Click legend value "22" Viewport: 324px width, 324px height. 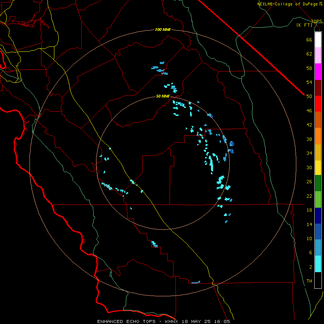309,196
